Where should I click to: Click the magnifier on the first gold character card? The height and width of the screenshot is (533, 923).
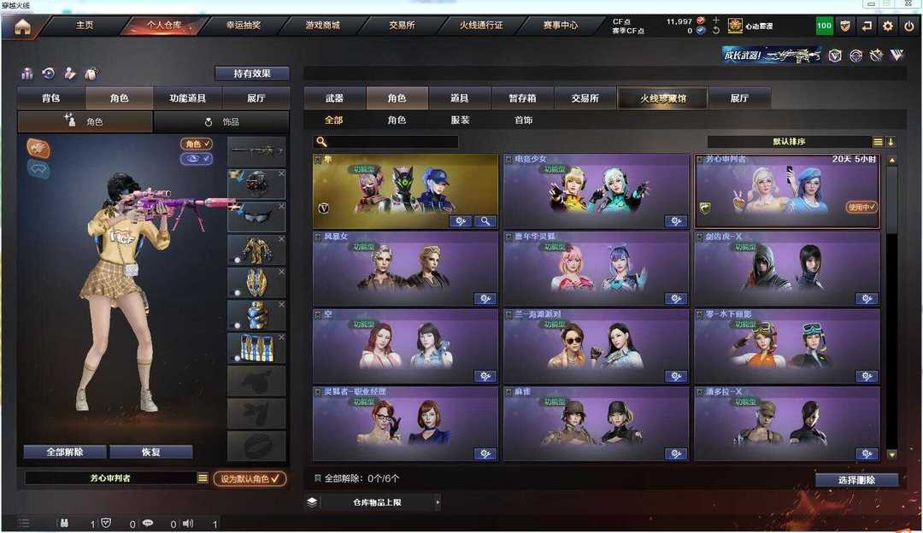485,221
